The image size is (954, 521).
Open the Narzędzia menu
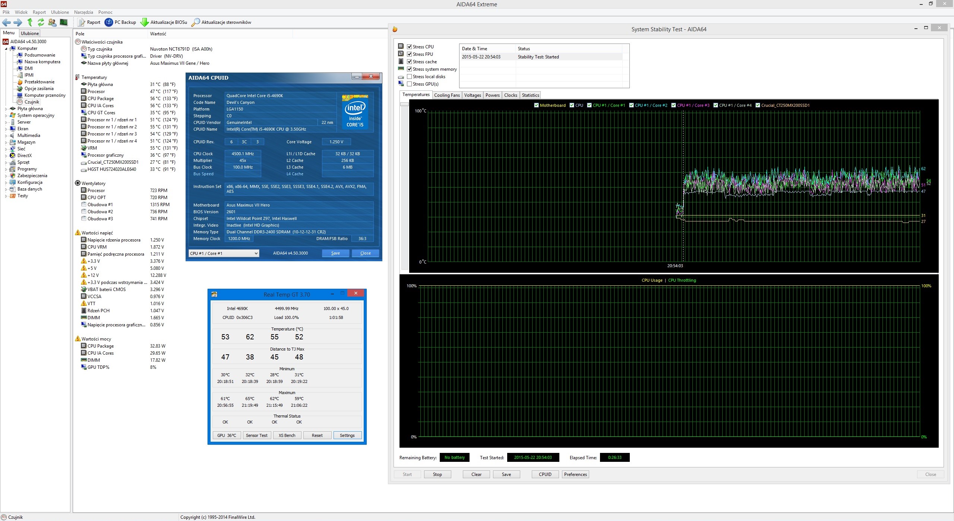coord(83,12)
